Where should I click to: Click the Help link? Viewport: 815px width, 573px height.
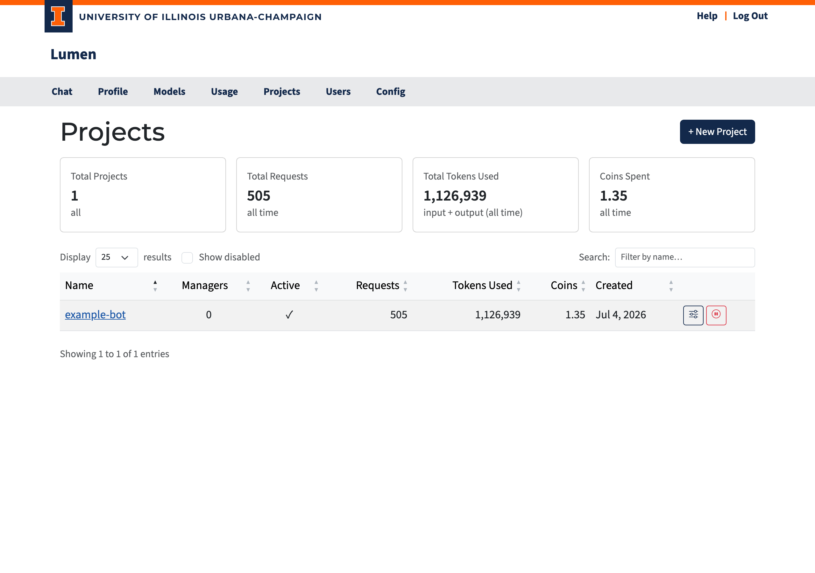pyautogui.click(x=707, y=16)
